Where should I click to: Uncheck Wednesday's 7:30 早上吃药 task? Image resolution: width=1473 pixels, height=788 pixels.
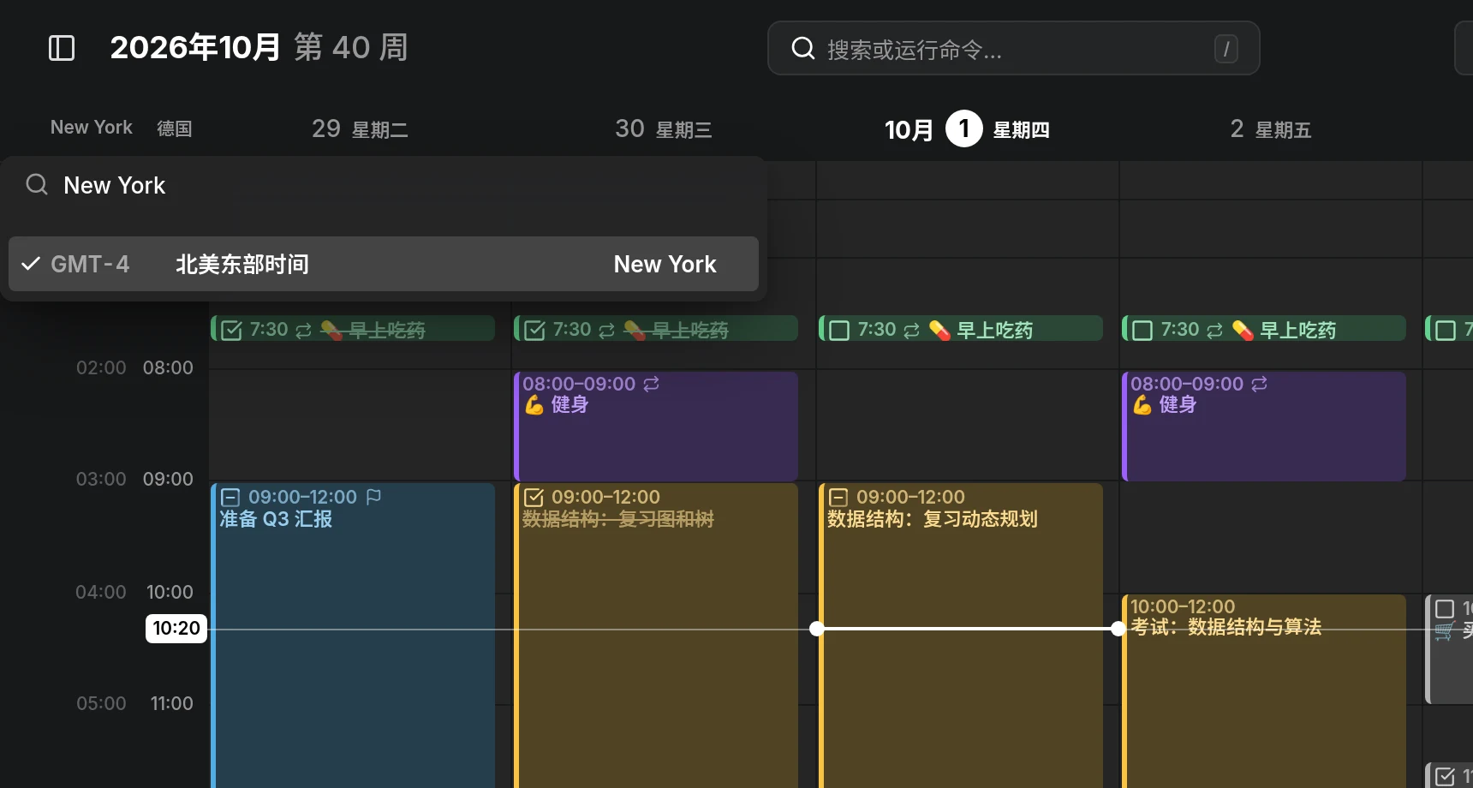[534, 330]
